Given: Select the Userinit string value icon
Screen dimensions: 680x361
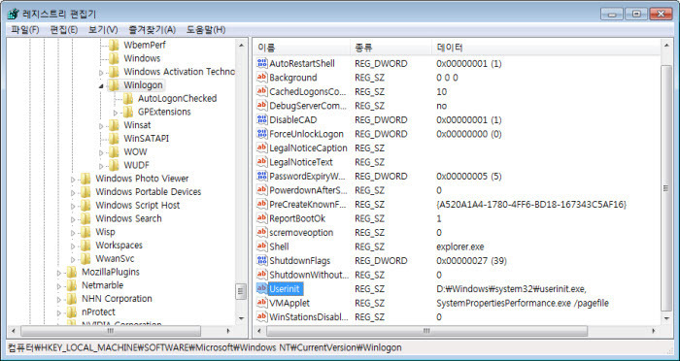Looking at the screenshot, I should (x=261, y=288).
